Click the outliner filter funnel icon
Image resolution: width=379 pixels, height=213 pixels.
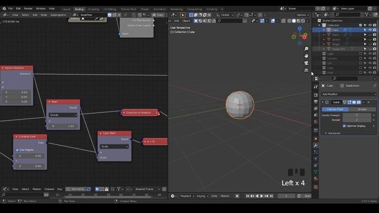tap(367, 15)
